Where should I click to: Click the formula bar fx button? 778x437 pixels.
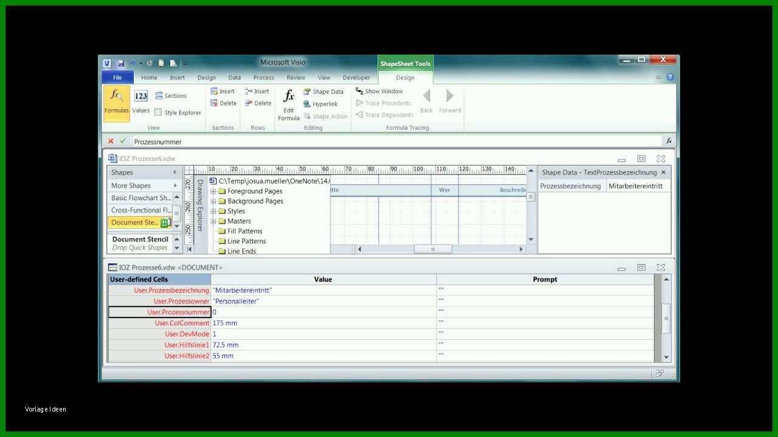coord(669,141)
